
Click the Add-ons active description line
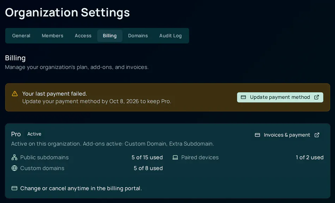point(112,144)
